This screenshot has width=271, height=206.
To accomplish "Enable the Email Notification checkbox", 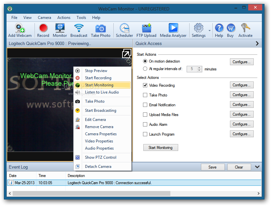I will tap(145, 105).
